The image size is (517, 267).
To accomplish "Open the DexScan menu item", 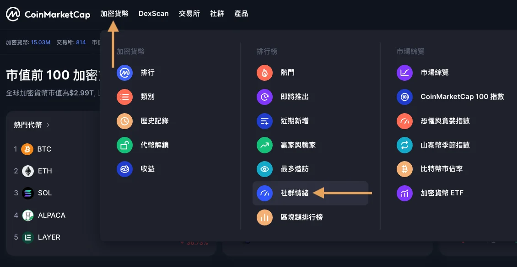I will (154, 14).
